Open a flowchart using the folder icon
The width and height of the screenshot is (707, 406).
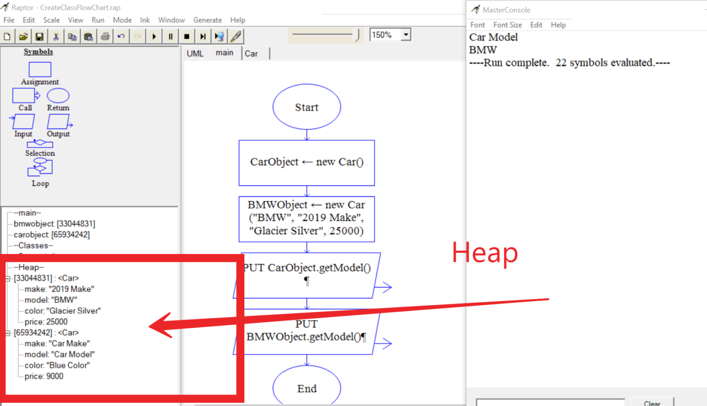[x=23, y=36]
